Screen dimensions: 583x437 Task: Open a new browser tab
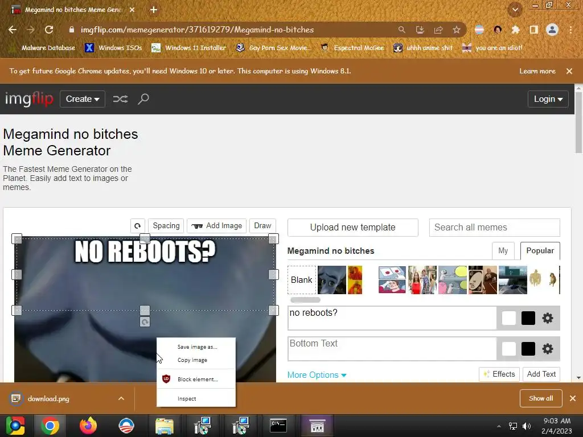click(154, 10)
